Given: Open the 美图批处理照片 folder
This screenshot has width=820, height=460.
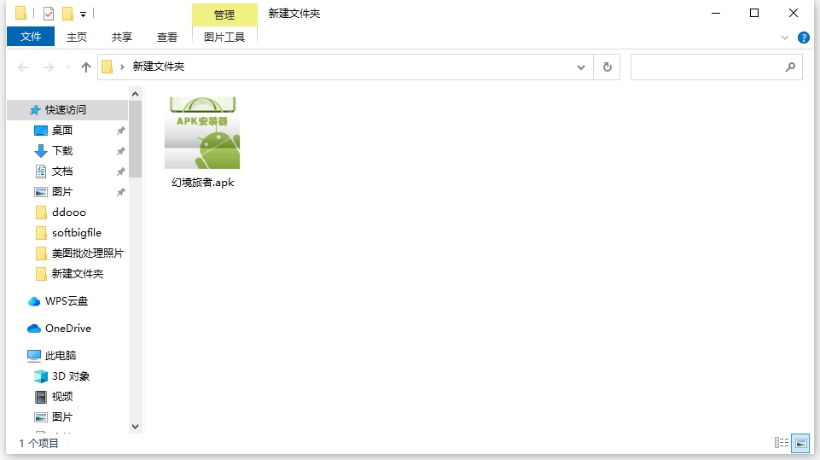Looking at the screenshot, I should 87,253.
